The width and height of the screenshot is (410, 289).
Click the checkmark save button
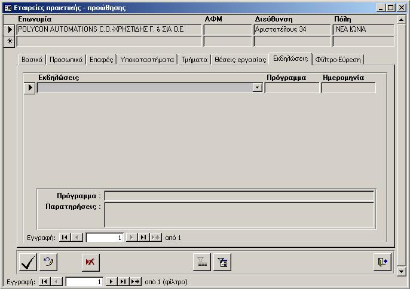(28, 262)
